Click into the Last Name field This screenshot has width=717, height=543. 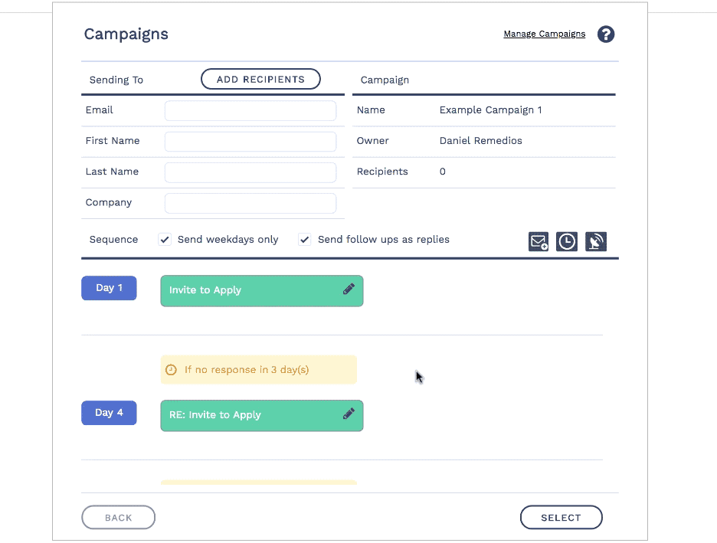tap(250, 172)
